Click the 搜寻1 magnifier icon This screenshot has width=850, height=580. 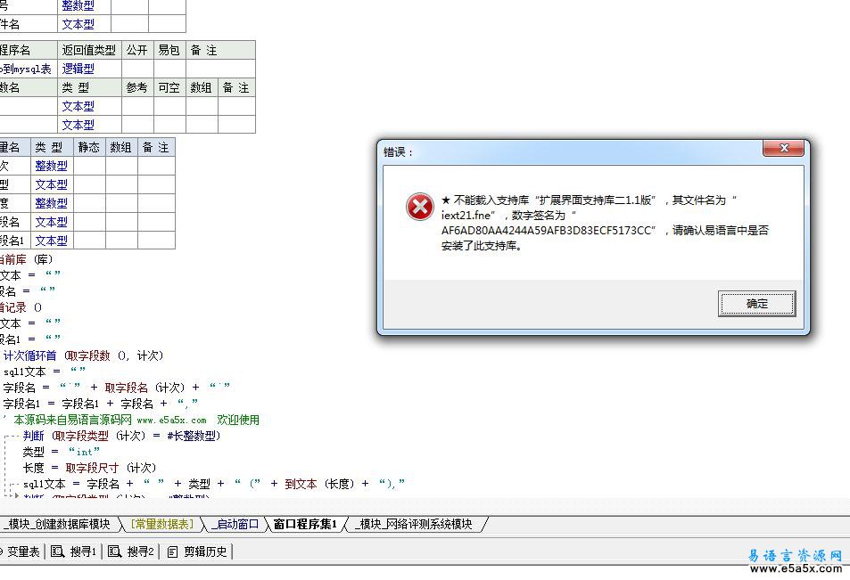[57, 551]
